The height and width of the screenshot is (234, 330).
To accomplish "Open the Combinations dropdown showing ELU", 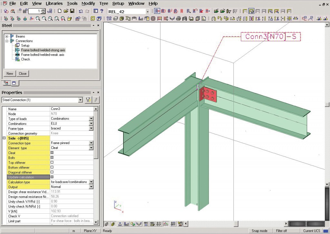I will [x=91, y=123].
